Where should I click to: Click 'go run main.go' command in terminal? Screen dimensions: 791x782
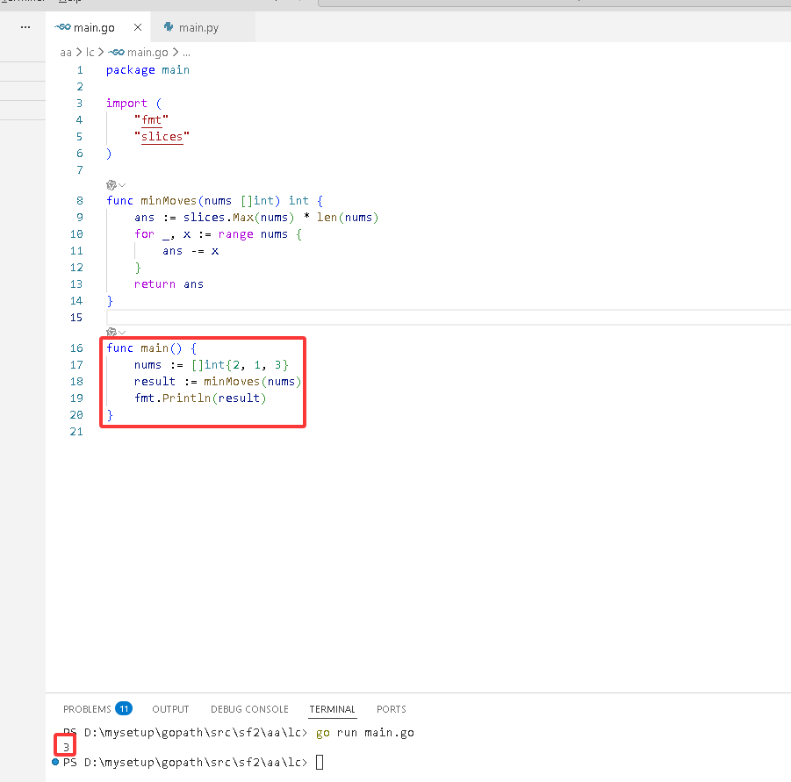pos(365,733)
